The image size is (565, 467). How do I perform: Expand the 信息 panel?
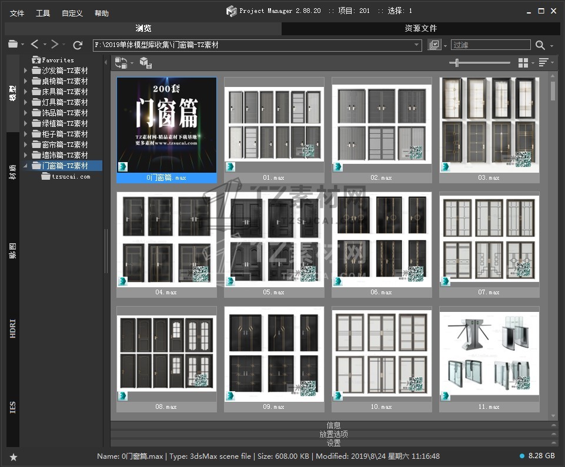pos(333,425)
